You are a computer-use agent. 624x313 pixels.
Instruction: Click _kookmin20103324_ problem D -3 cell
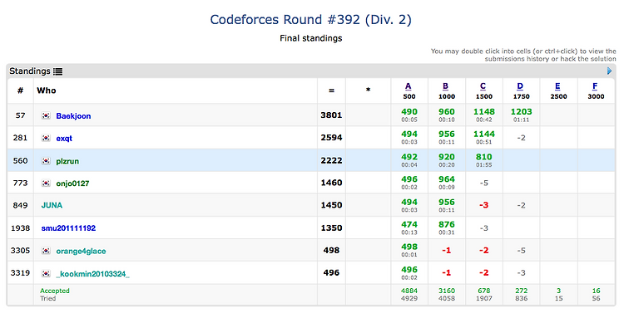[521, 273]
